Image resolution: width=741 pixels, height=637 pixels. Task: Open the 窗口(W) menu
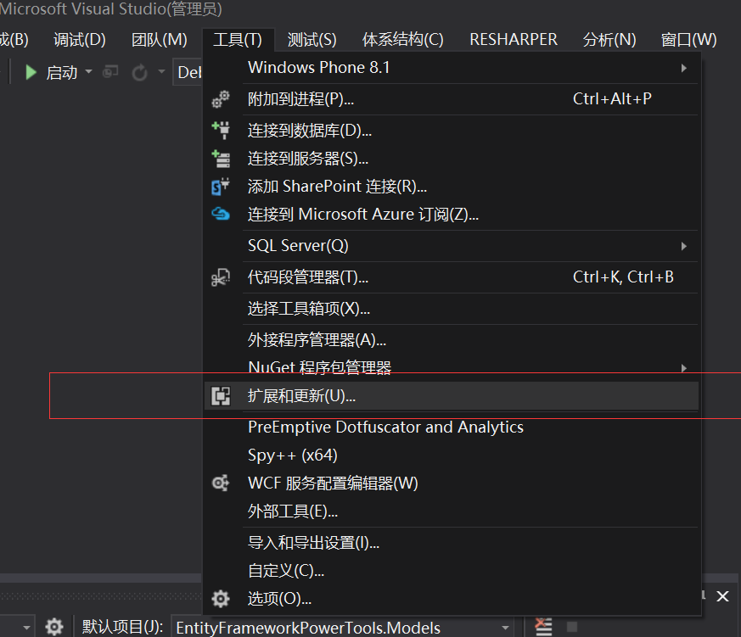pos(688,40)
